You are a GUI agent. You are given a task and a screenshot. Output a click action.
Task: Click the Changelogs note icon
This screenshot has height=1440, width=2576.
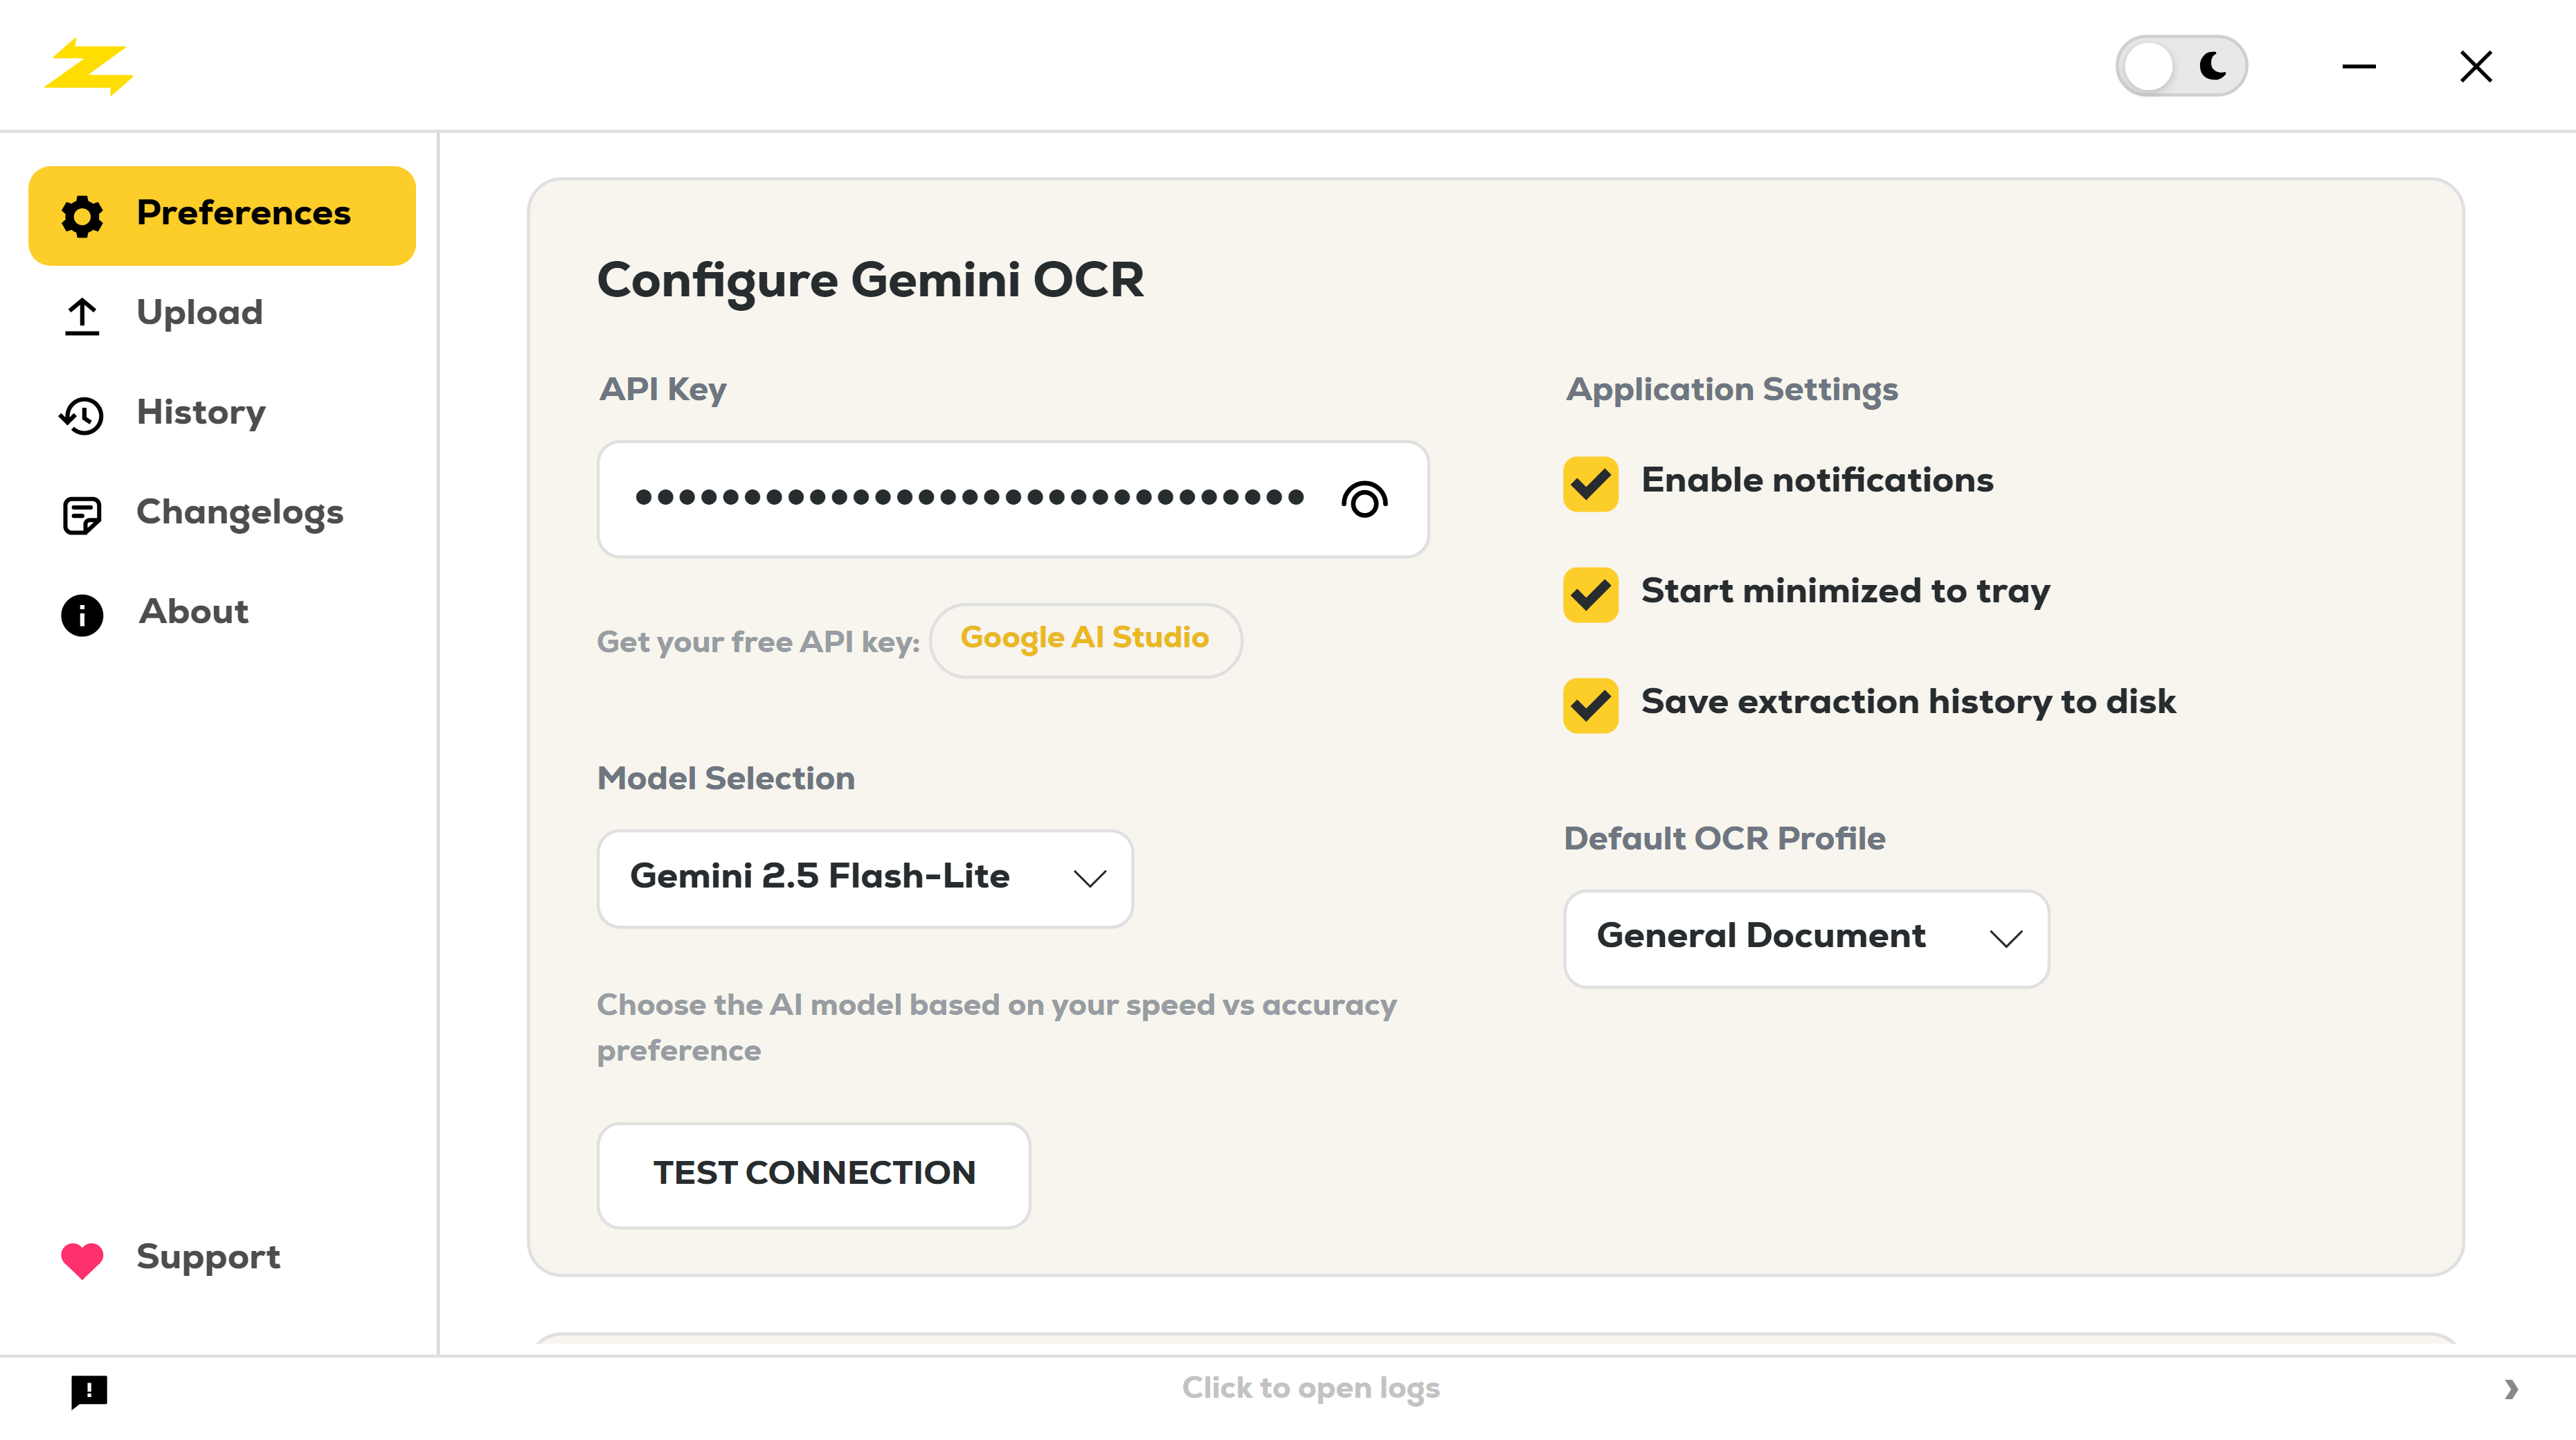pos(82,515)
